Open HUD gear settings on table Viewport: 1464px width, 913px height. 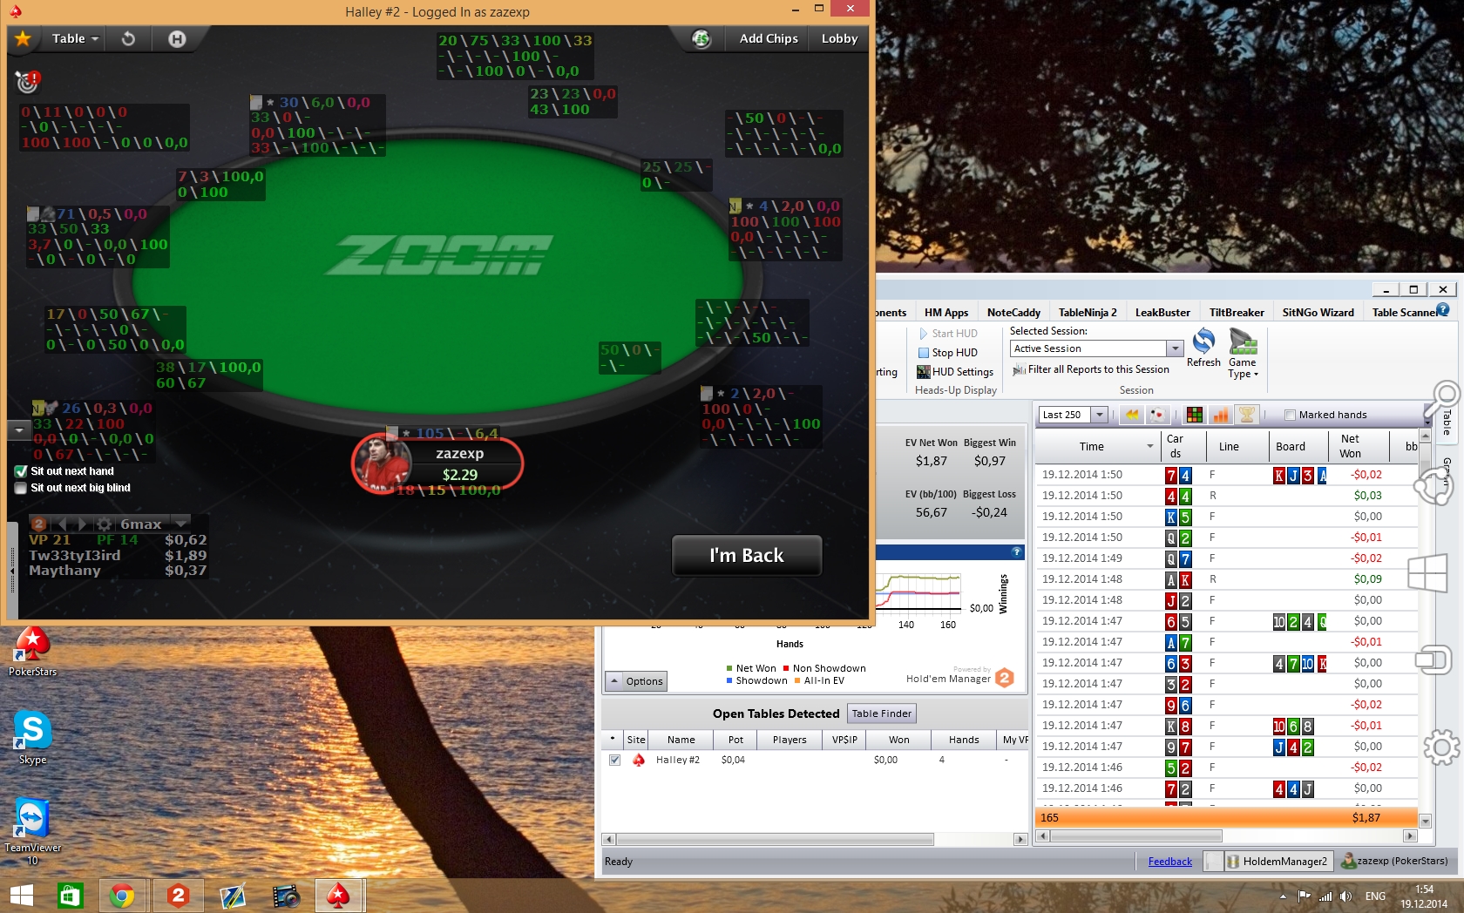[105, 524]
